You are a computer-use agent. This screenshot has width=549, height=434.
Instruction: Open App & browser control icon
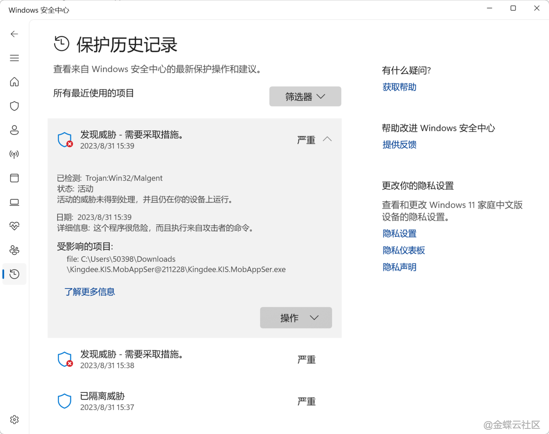(x=15, y=178)
